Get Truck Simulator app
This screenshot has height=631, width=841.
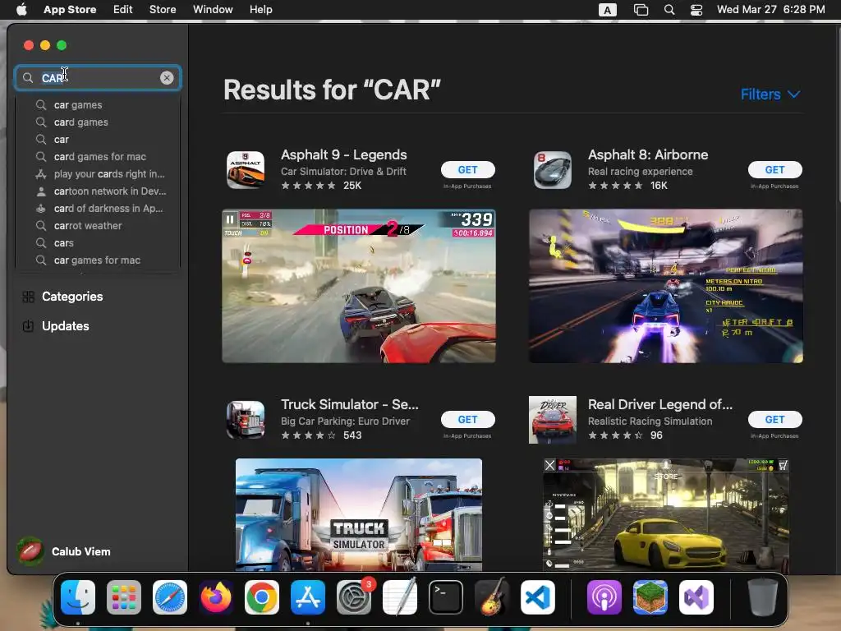coord(467,420)
